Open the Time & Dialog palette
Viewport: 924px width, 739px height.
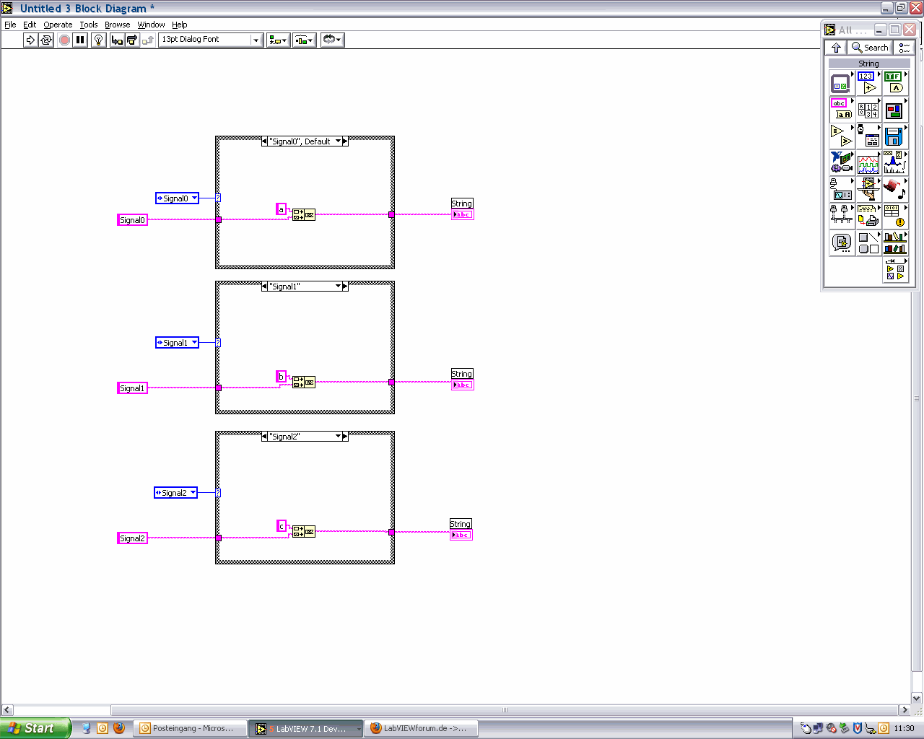pyautogui.click(x=868, y=136)
